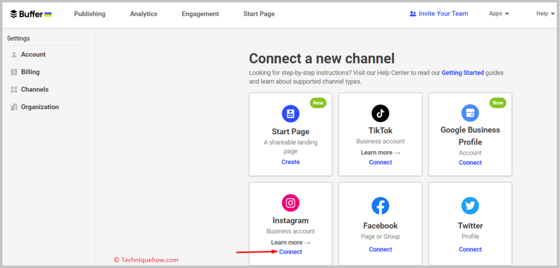Viewport: 560px width, 268px height.
Task: Click the people icon beside Invite Your Team
Action: [413, 14]
